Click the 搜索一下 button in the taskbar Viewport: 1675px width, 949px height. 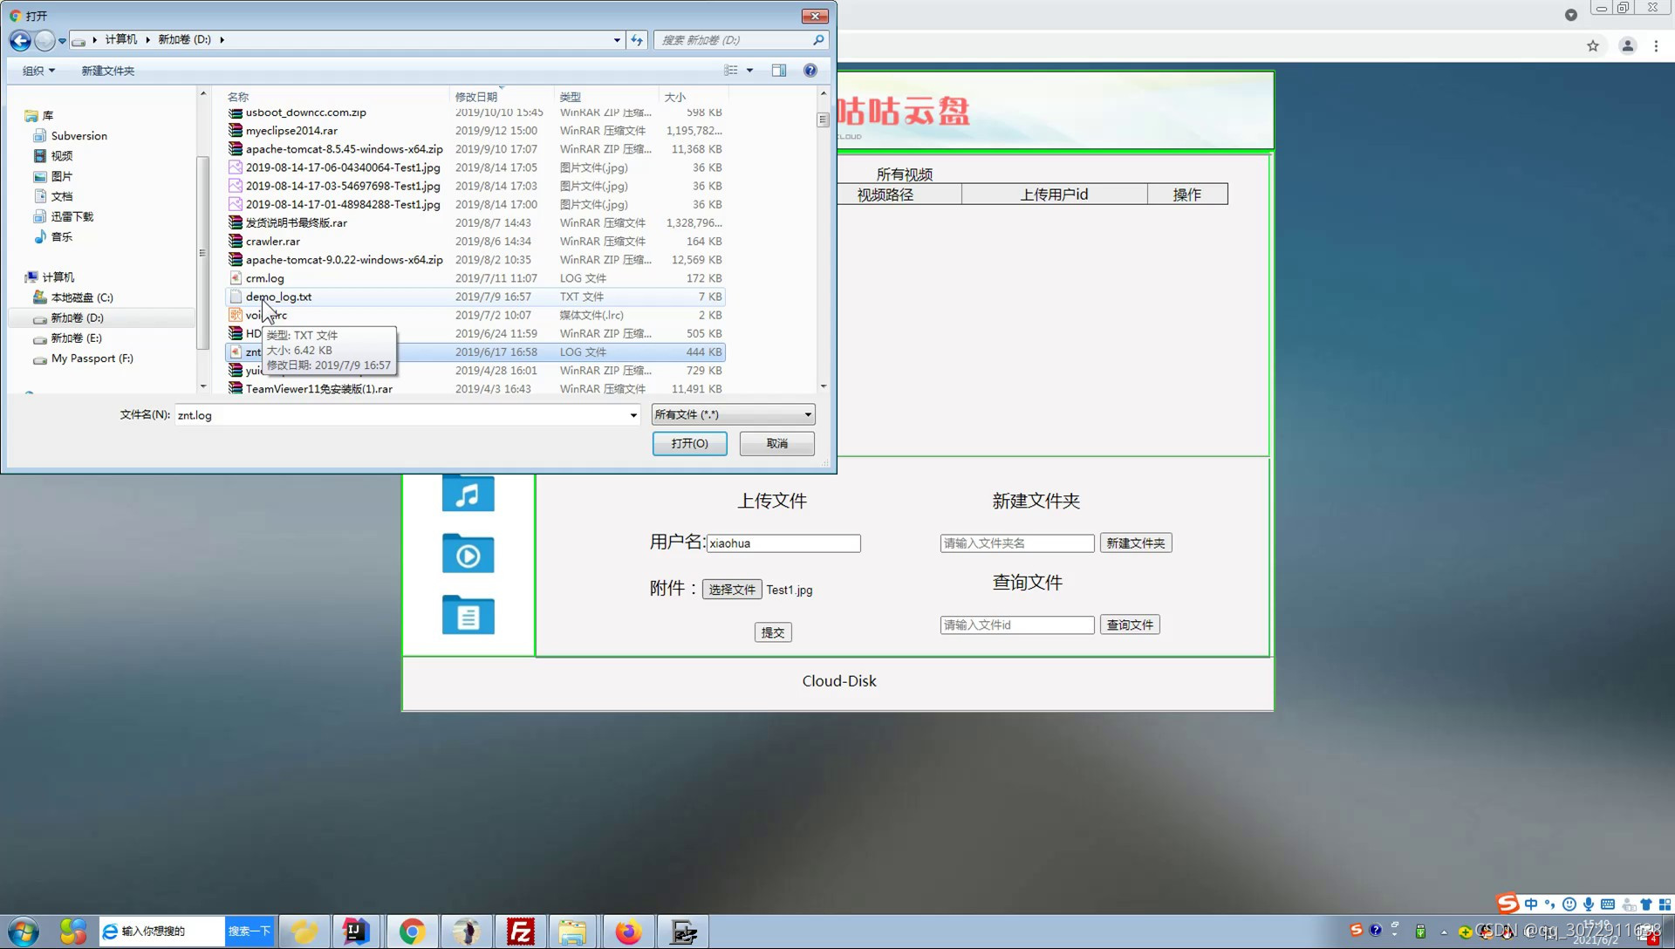(x=250, y=932)
